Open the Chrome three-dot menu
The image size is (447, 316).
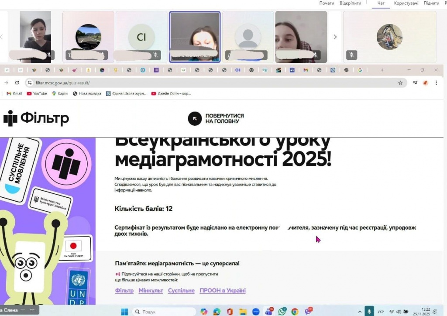[436, 82]
